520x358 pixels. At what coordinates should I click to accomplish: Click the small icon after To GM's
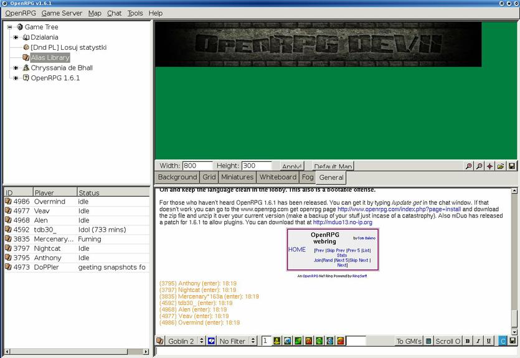point(428,341)
